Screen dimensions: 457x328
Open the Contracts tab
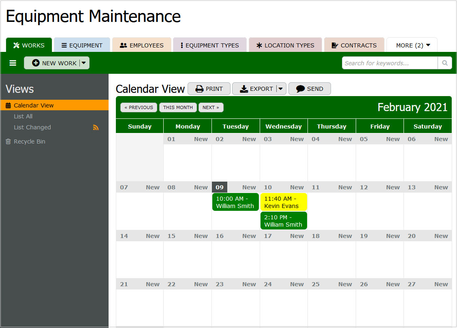pyautogui.click(x=354, y=45)
